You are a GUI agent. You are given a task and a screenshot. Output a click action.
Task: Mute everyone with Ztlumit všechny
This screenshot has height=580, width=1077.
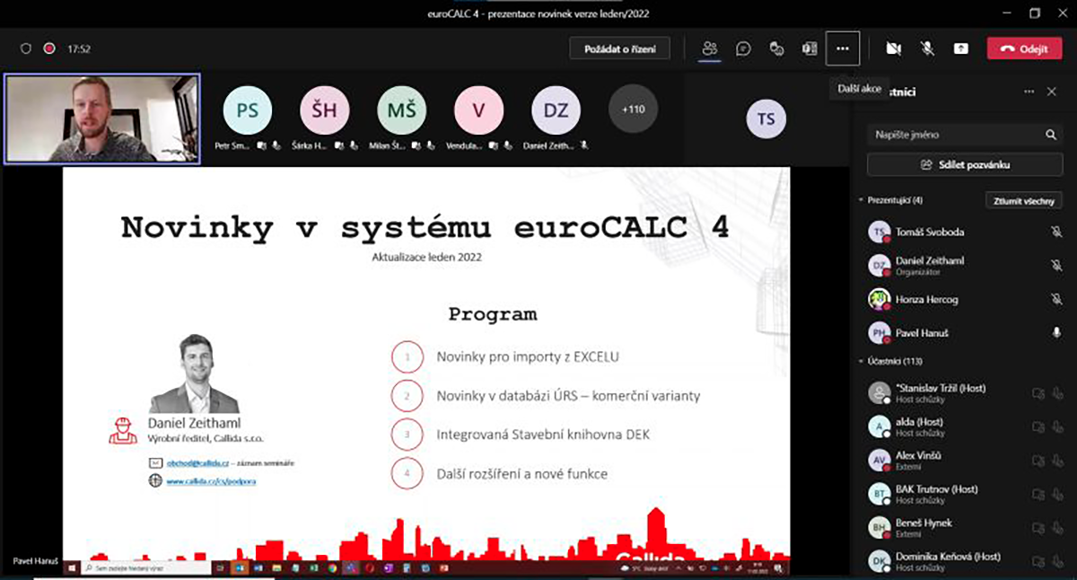pyautogui.click(x=1024, y=200)
